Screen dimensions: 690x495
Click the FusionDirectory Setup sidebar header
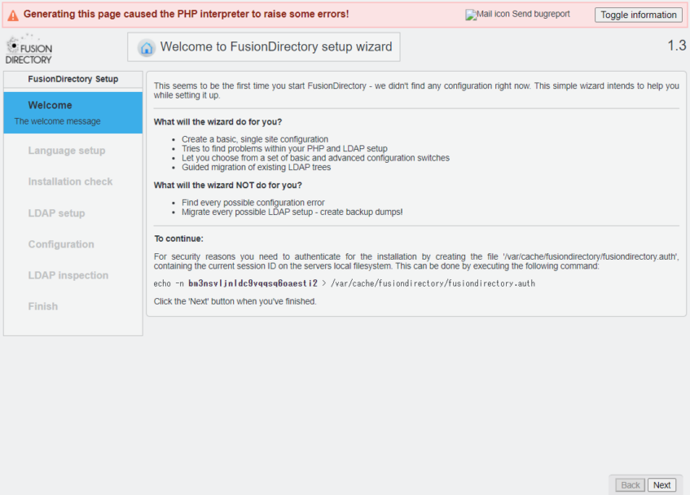[73, 79]
